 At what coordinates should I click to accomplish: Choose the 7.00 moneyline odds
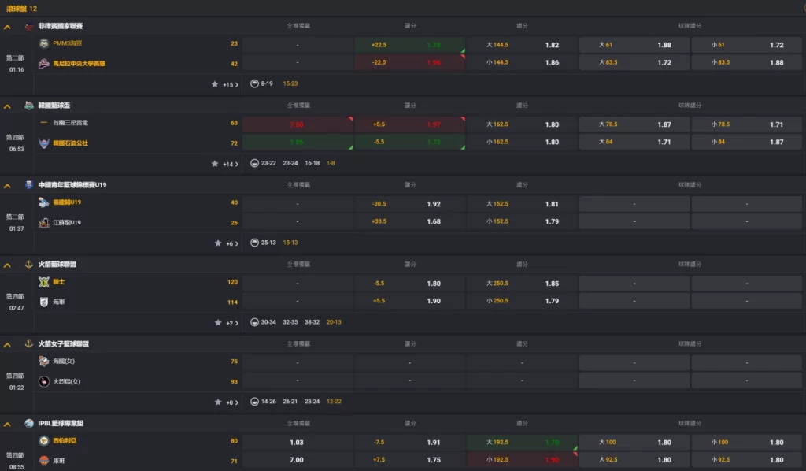tap(298, 460)
